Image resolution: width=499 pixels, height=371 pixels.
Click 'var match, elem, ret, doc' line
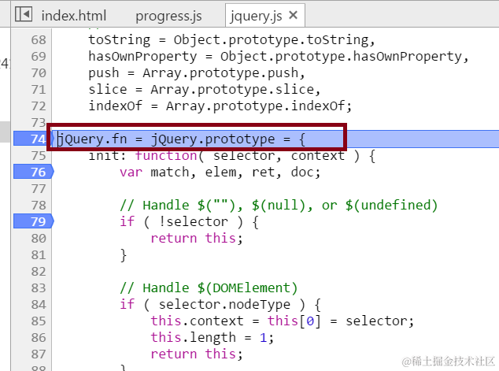[x=220, y=173]
